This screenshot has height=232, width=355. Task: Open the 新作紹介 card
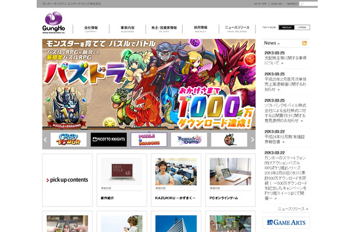click(x=122, y=180)
